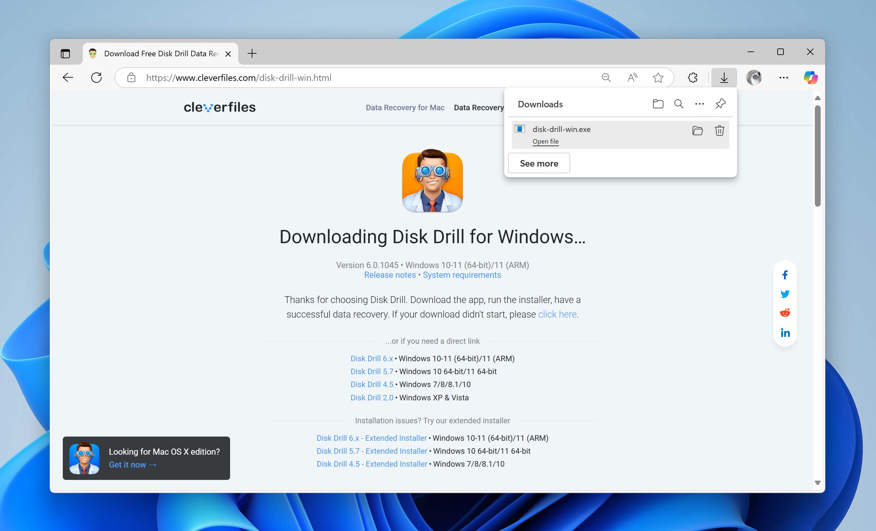
Task: Toggle the Downloads toolbar button
Action: click(x=724, y=77)
